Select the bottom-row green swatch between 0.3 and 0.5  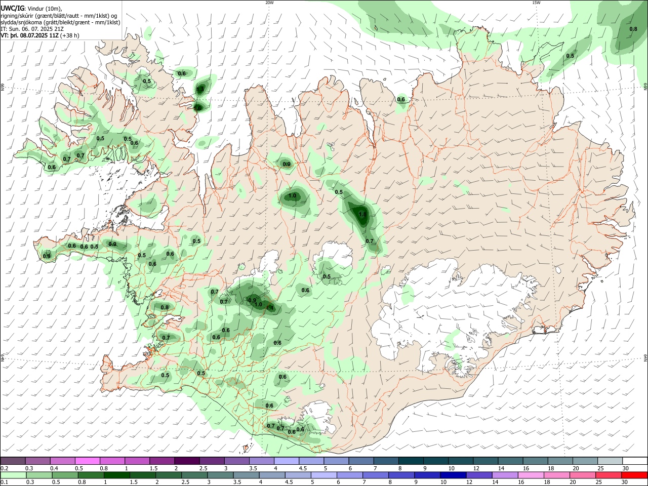click(39, 475)
